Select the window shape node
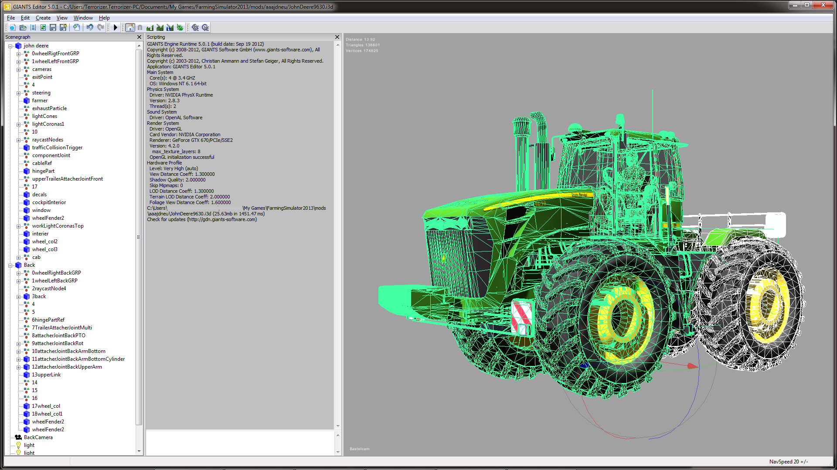 (x=41, y=210)
